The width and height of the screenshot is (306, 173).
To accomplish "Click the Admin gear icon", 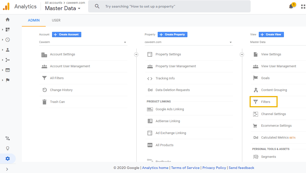I will pyautogui.click(x=8, y=159).
